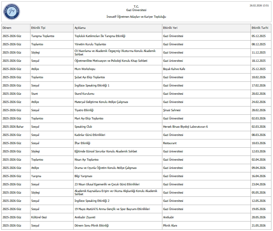Image resolution: width=273 pixels, height=231 pixels.
Task: Click the Etkinlik Tipi column header
Action: [38, 28]
